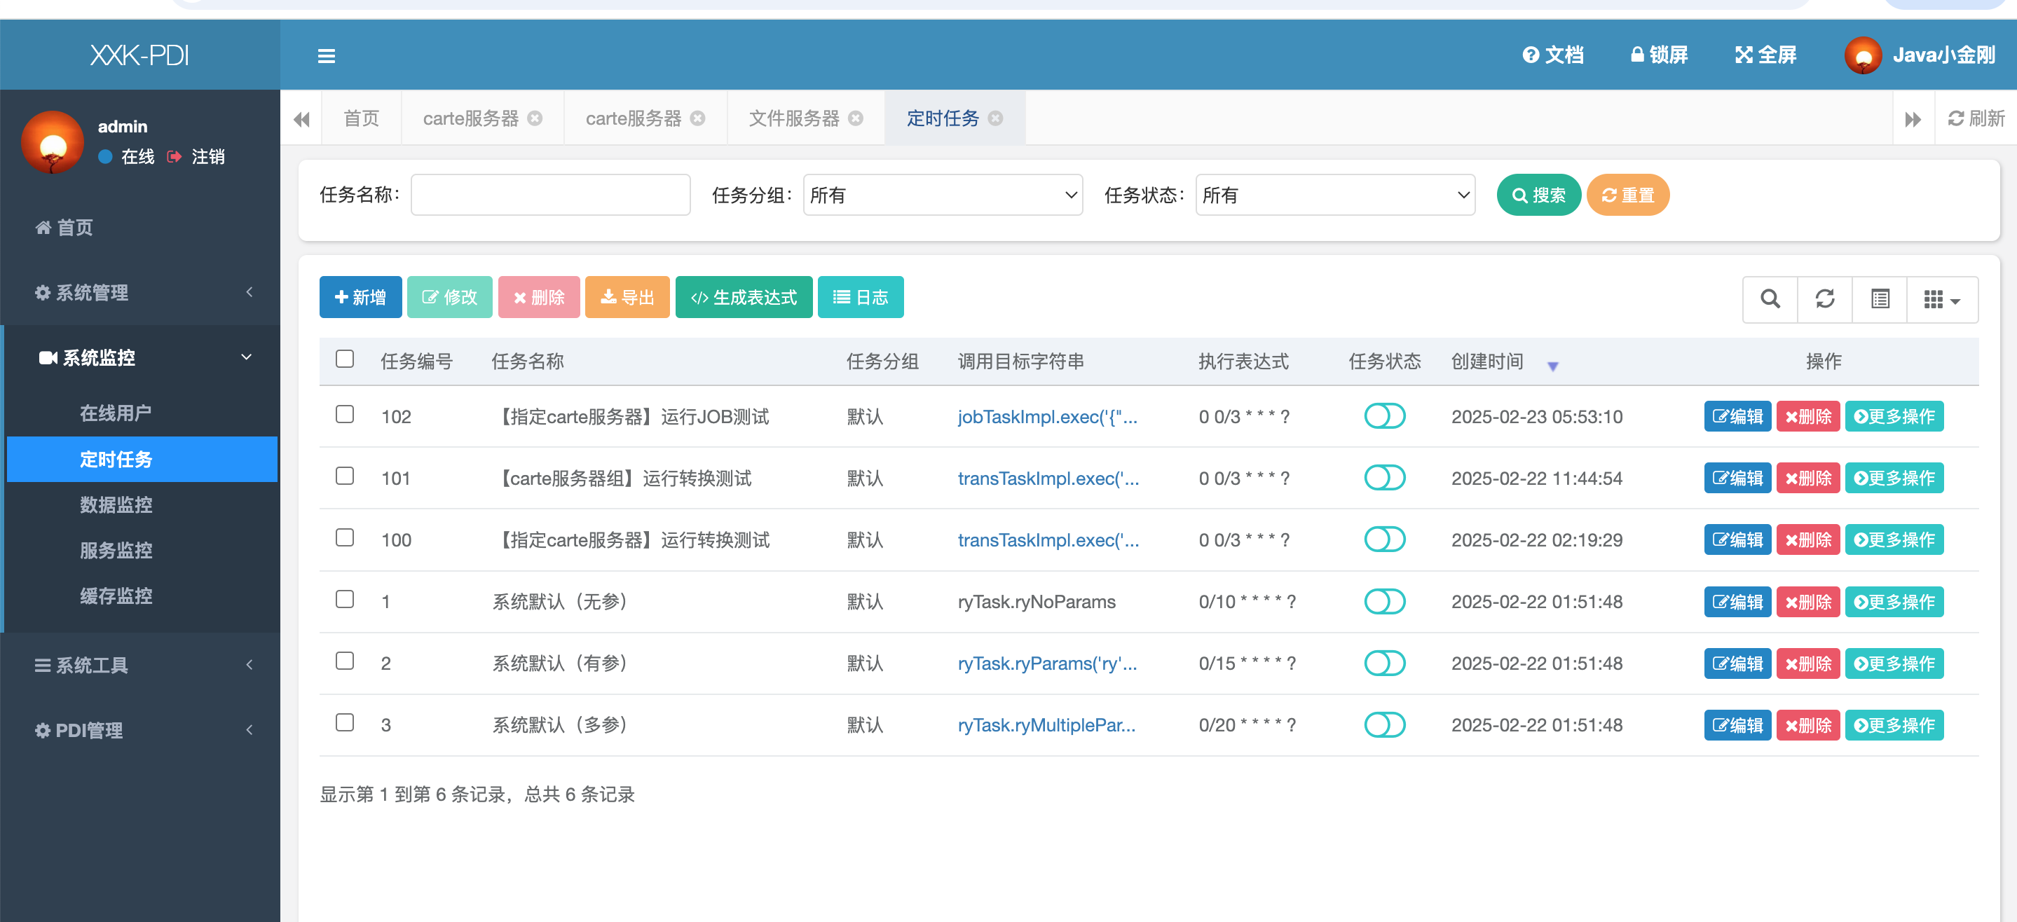The width and height of the screenshot is (2017, 922).
Task: Click the 任务名称 input field
Action: tap(549, 195)
